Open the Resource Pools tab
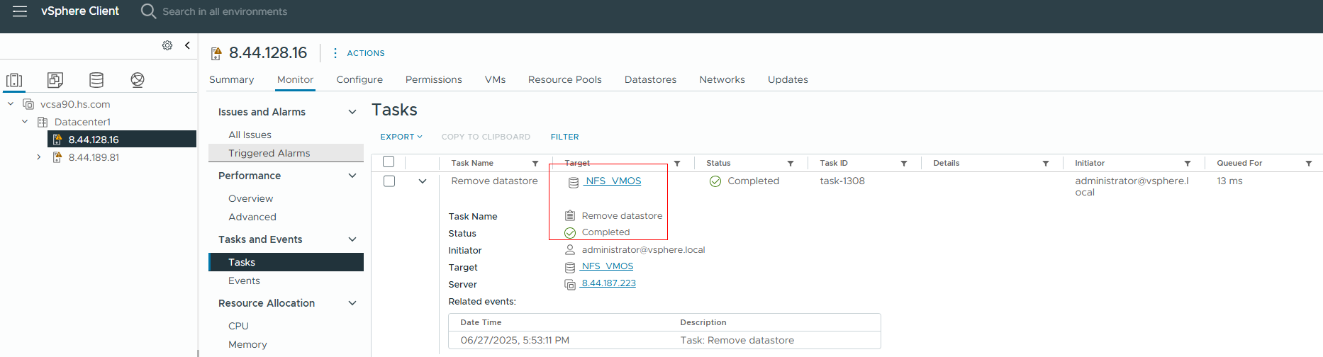Image resolution: width=1323 pixels, height=357 pixels. (x=565, y=79)
